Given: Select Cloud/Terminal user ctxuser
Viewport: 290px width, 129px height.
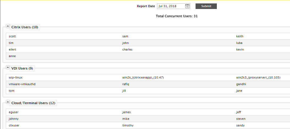Looking at the screenshot, I should coord(14,125).
